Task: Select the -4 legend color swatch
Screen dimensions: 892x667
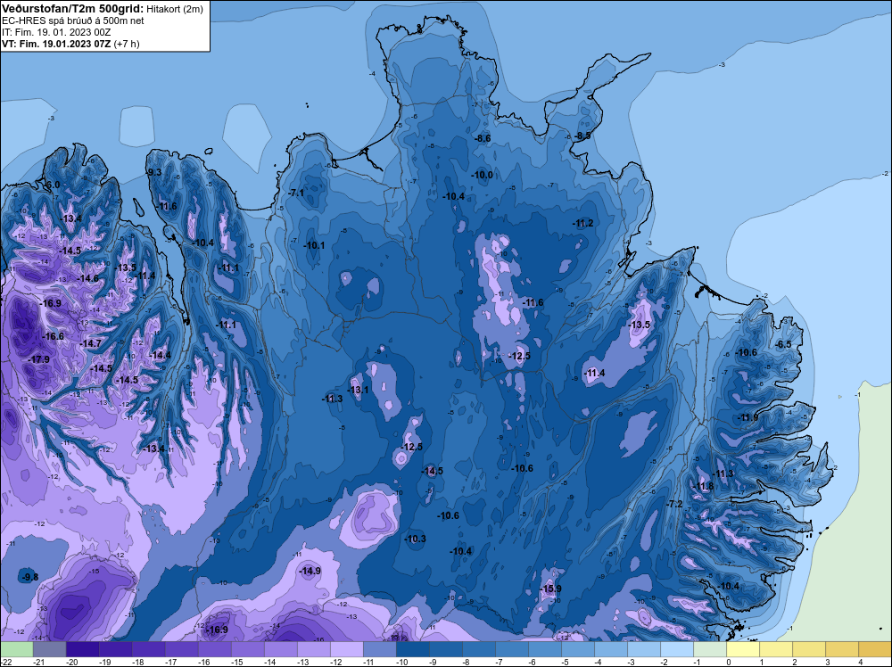Action: tap(610, 649)
